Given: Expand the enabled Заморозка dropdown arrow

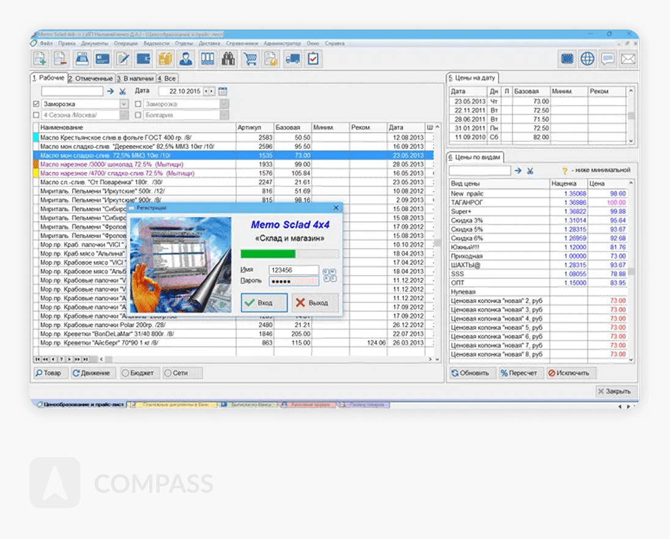Looking at the screenshot, I should 124,105.
